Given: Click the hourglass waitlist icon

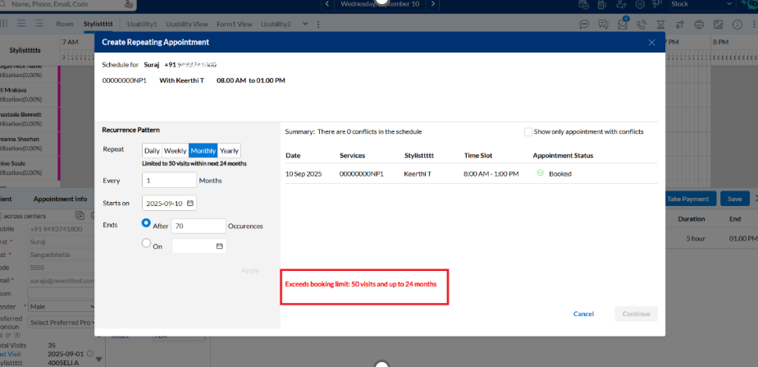Looking at the screenshot, I should [661, 25].
